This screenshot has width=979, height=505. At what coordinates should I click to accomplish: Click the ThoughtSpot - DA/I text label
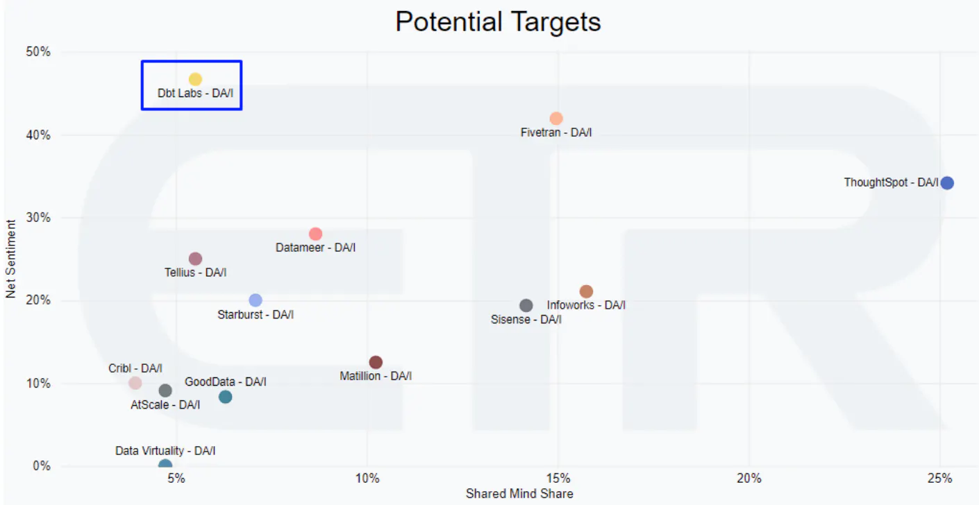(x=891, y=182)
